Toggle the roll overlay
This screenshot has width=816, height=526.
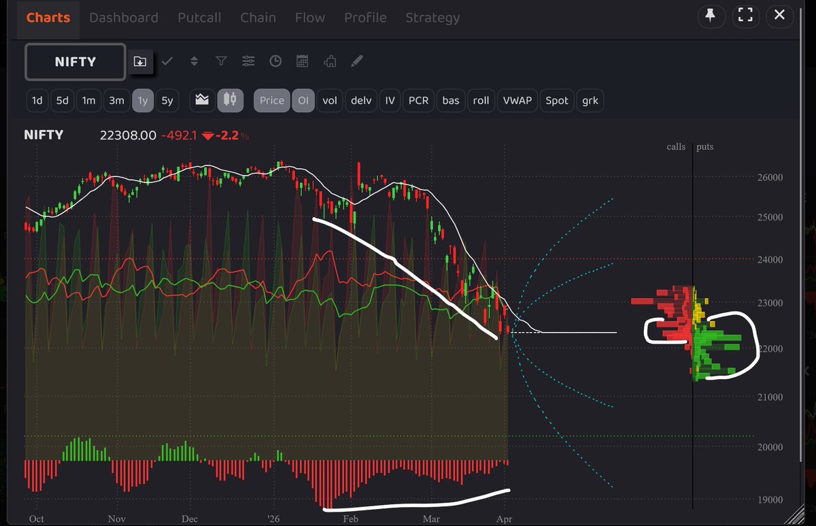tap(481, 101)
